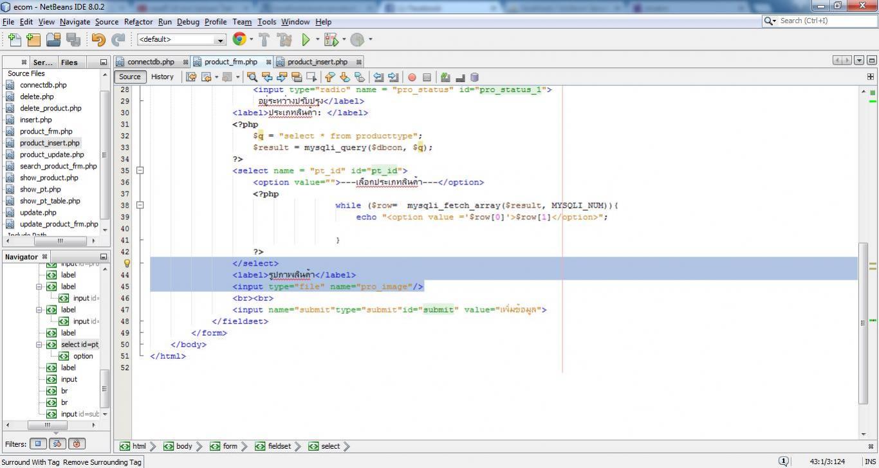Screen dimensions: 879x468
Task: Open the Refactor menu
Action: 138,21
